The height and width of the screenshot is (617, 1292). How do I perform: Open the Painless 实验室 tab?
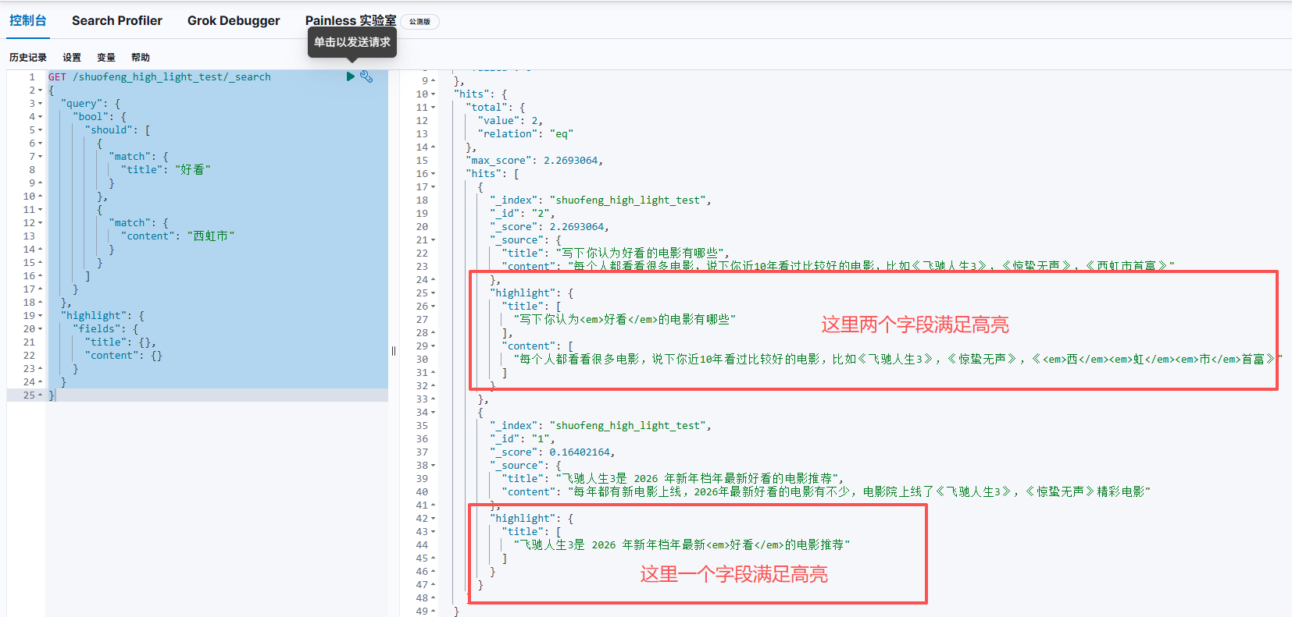coord(350,20)
